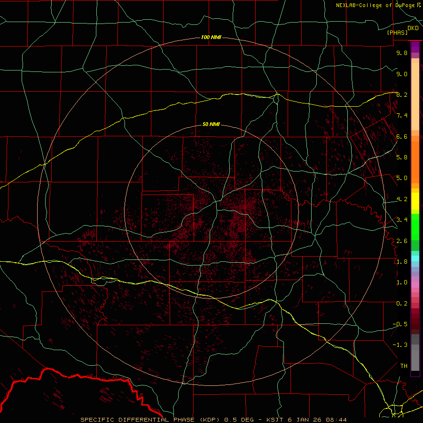
Task: Click the bright green segment of the color scale
Action: click(x=415, y=227)
